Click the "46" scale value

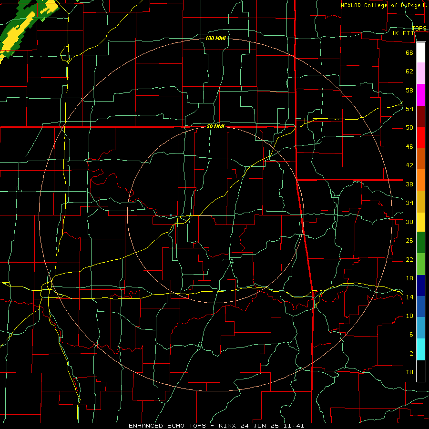409,147
